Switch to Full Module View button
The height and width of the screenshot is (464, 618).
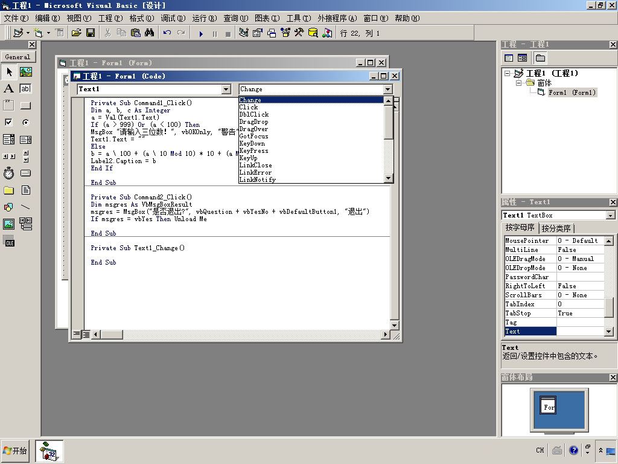(86, 334)
